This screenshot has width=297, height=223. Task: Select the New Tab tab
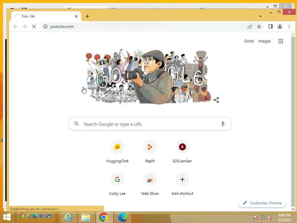pos(46,16)
